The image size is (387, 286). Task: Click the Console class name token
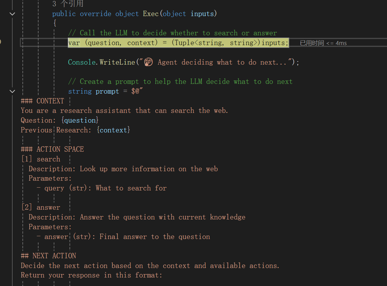pos(82,62)
